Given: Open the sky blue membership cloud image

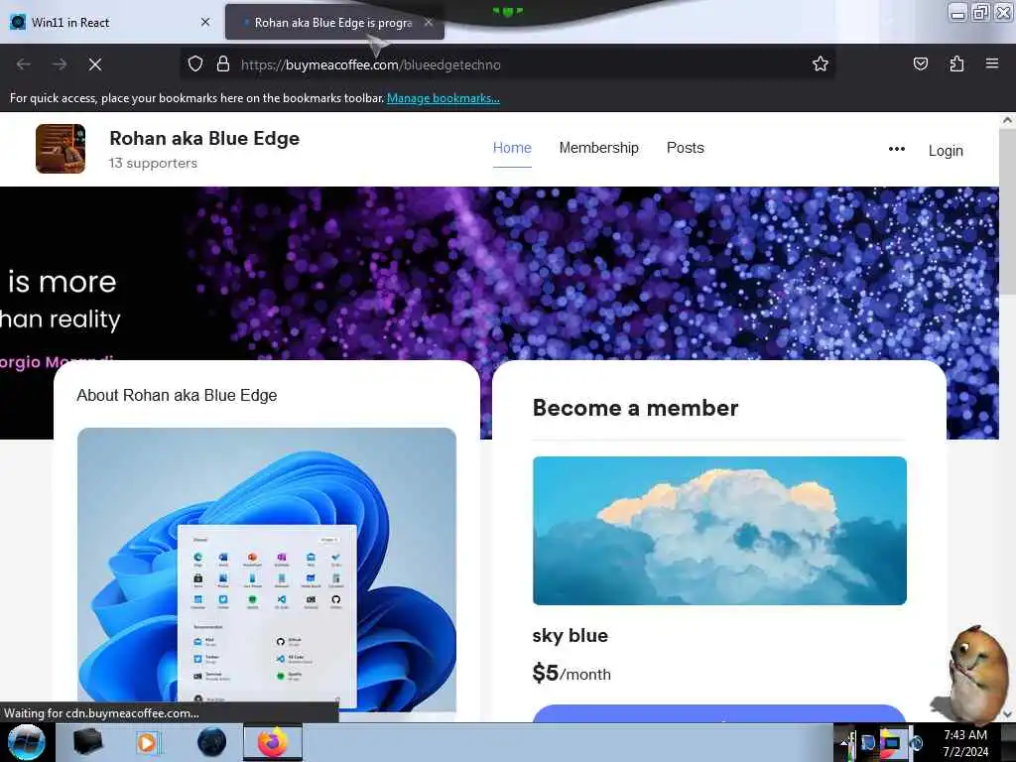Looking at the screenshot, I should (719, 531).
